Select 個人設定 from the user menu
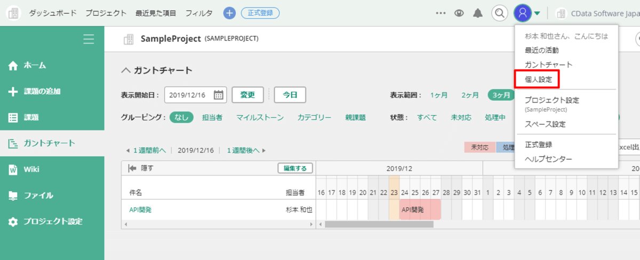This screenshot has width=640, height=260. point(538,79)
